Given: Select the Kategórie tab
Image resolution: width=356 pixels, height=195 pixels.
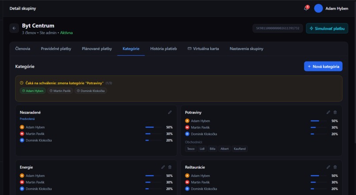Looking at the screenshot, I should (x=131, y=49).
